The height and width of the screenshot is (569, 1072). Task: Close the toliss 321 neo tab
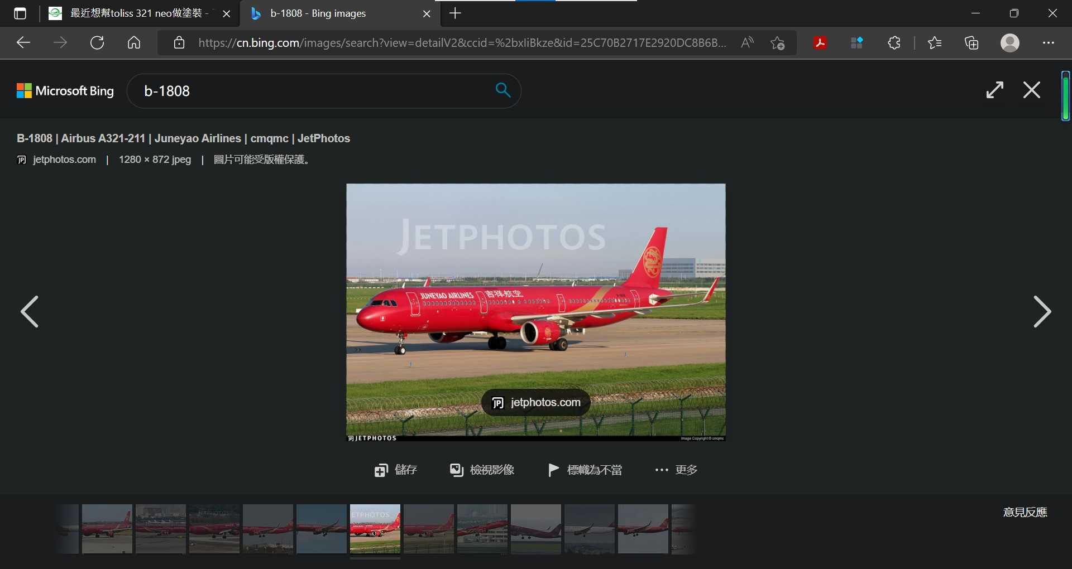(x=227, y=14)
